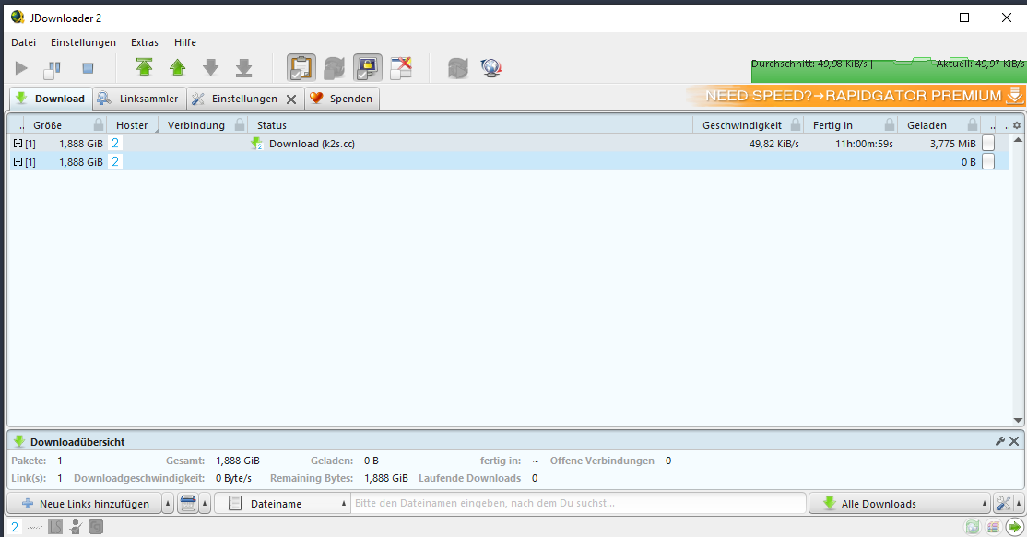
Task: Check for updates via globe icon
Action: pyautogui.click(x=491, y=68)
